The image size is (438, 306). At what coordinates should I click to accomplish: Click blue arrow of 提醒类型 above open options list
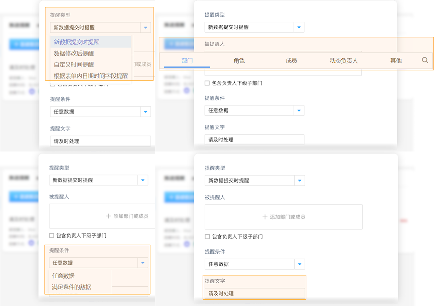pos(145,28)
